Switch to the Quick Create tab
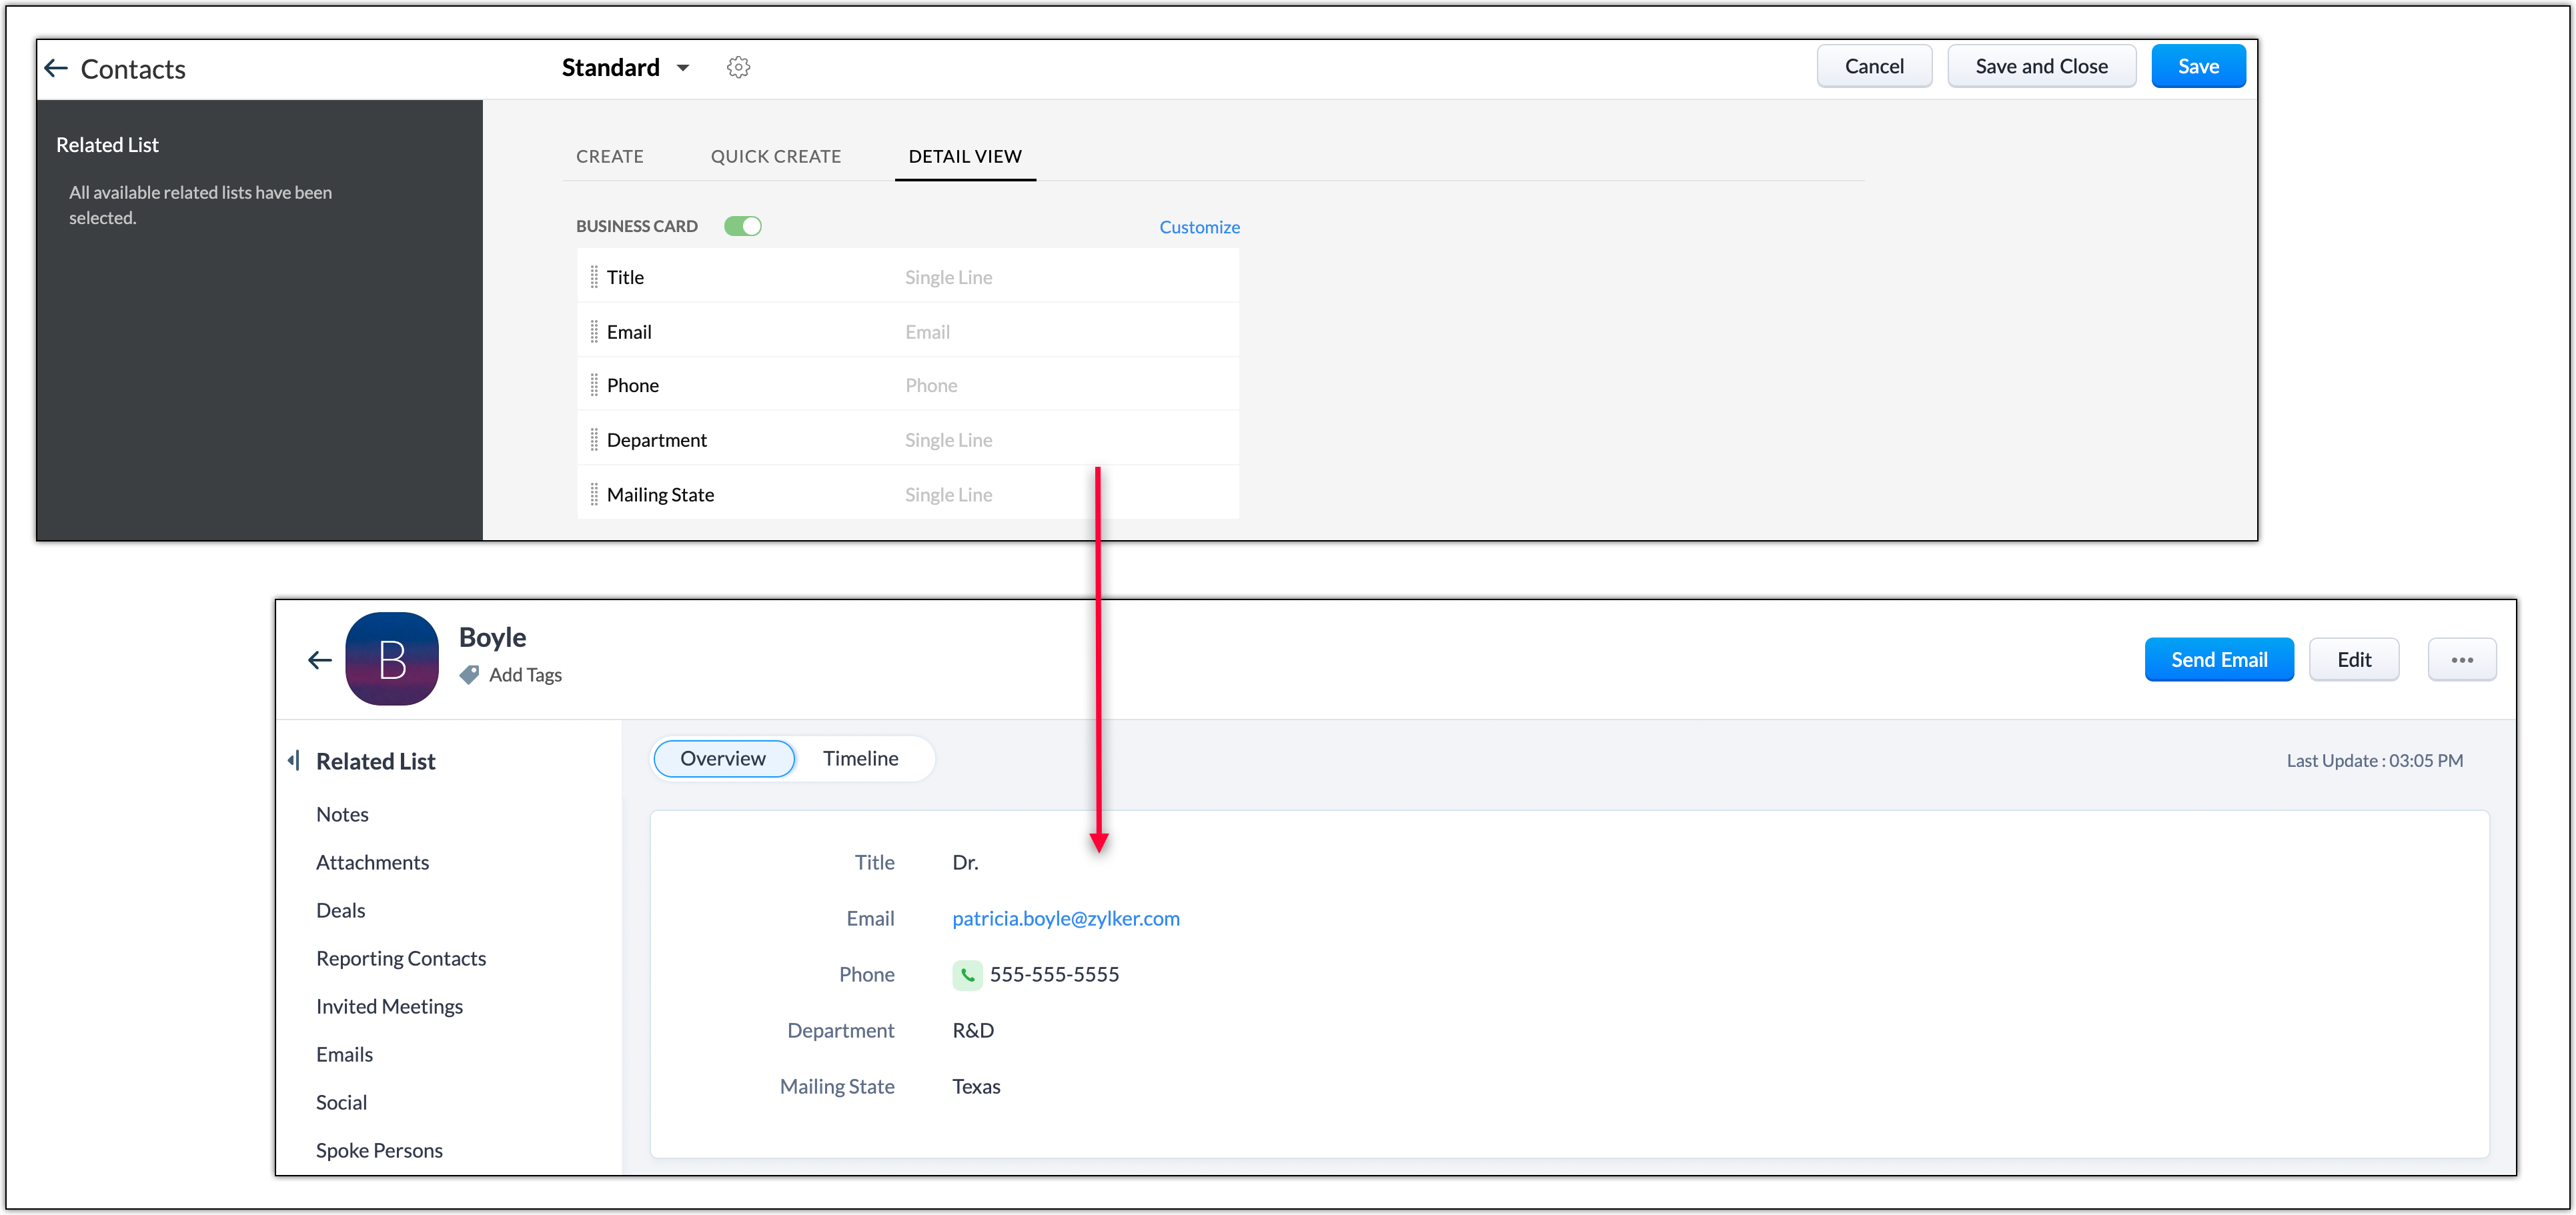The width and height of the screenshot is (2576, 1215). coord(775,156)
